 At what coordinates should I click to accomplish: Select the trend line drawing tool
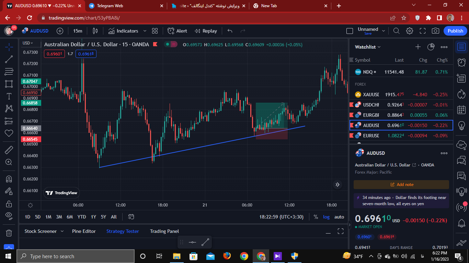pyautogui.click(x=9, y=59)
